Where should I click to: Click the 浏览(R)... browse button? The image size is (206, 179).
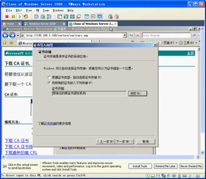pyautogui.click(x=138, y=93)
